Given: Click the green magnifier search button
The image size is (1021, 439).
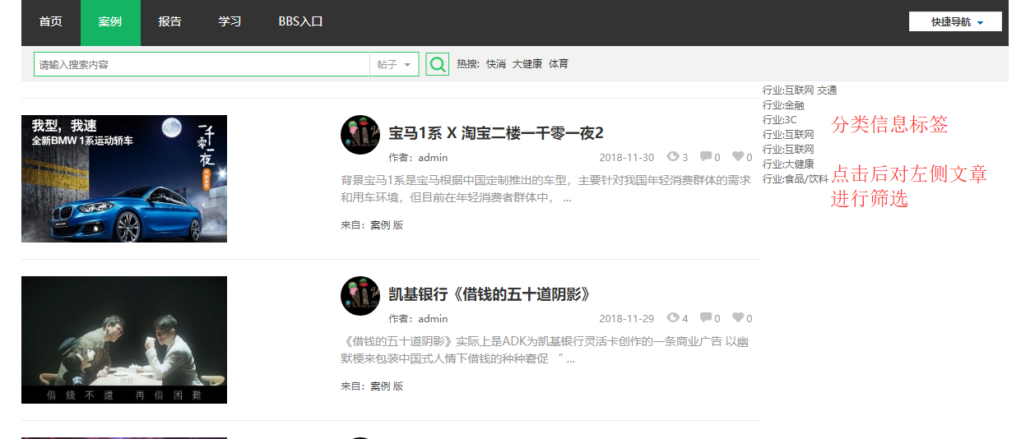Looking at the screenshot, I should [x=438, y=64].
